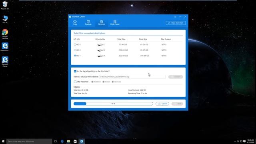Screen dimensions: 256x144
Task: Open the Recycle Bin desktop icon
Action: click(x=5, y=5)
